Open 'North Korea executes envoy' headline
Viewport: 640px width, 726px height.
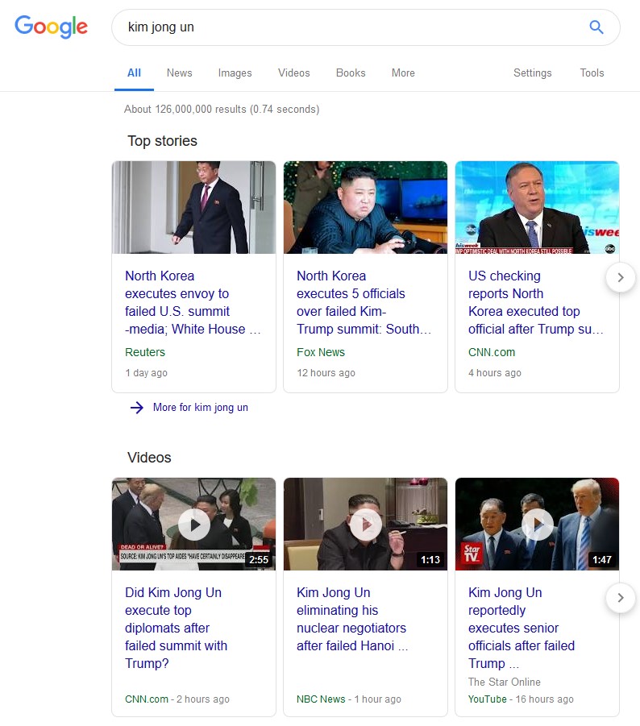(193, 302)
